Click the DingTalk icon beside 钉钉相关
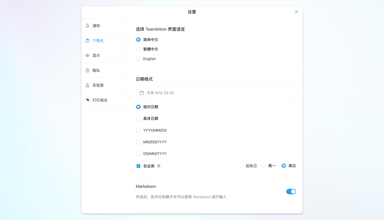384x220 pixels. (x=87, y=100)
